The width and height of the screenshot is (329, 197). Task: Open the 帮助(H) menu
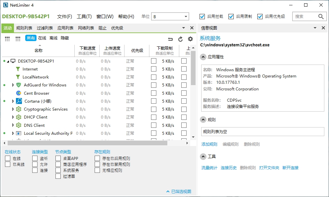(126, 17)
